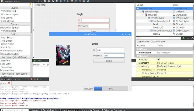Viewport: 194px width, 111px height.
Task: Collapse the QWidget property group
Action: [138, 56]
